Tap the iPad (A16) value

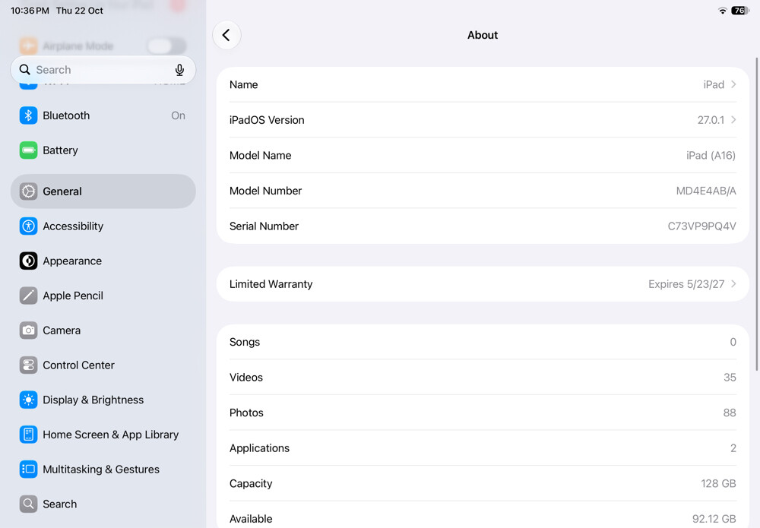click(711, 156)
